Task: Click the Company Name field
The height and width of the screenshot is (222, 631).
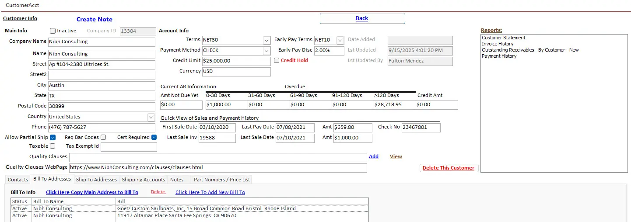Action: (x=102, y=42)
